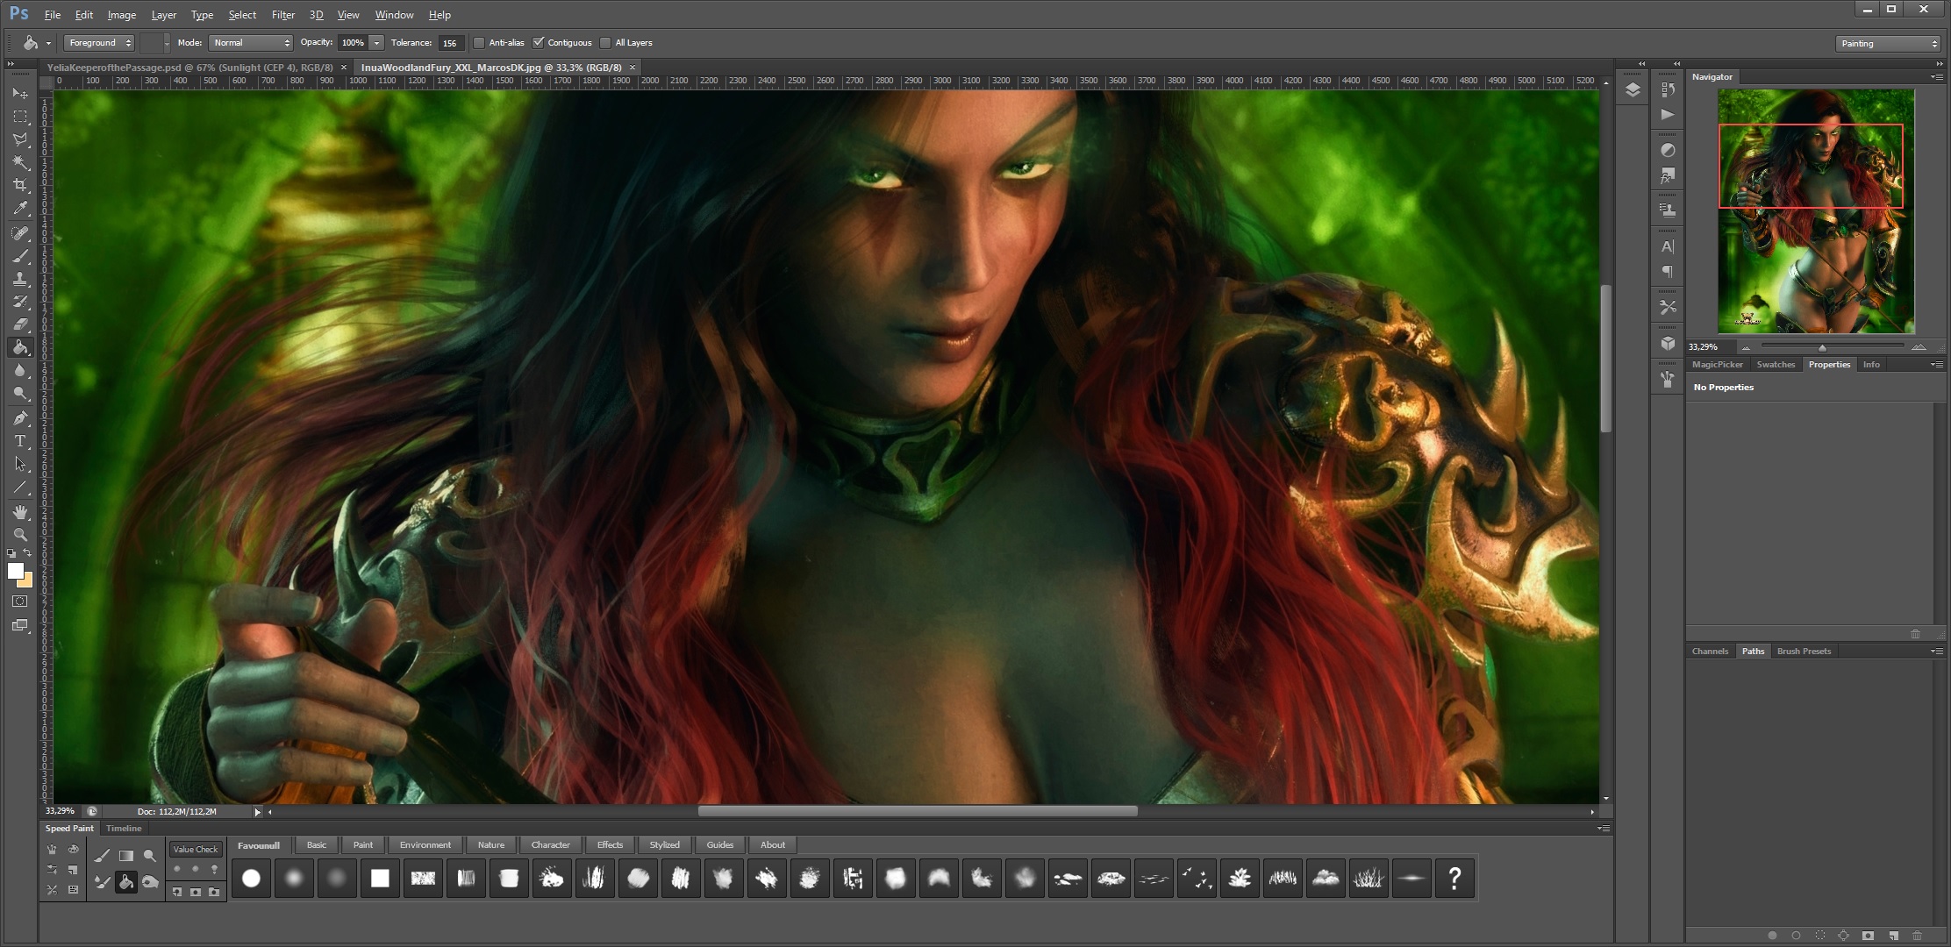Open the Brush Presets tab
Viewport: 1951px width, 947px height.
[x=1804, y=652]
